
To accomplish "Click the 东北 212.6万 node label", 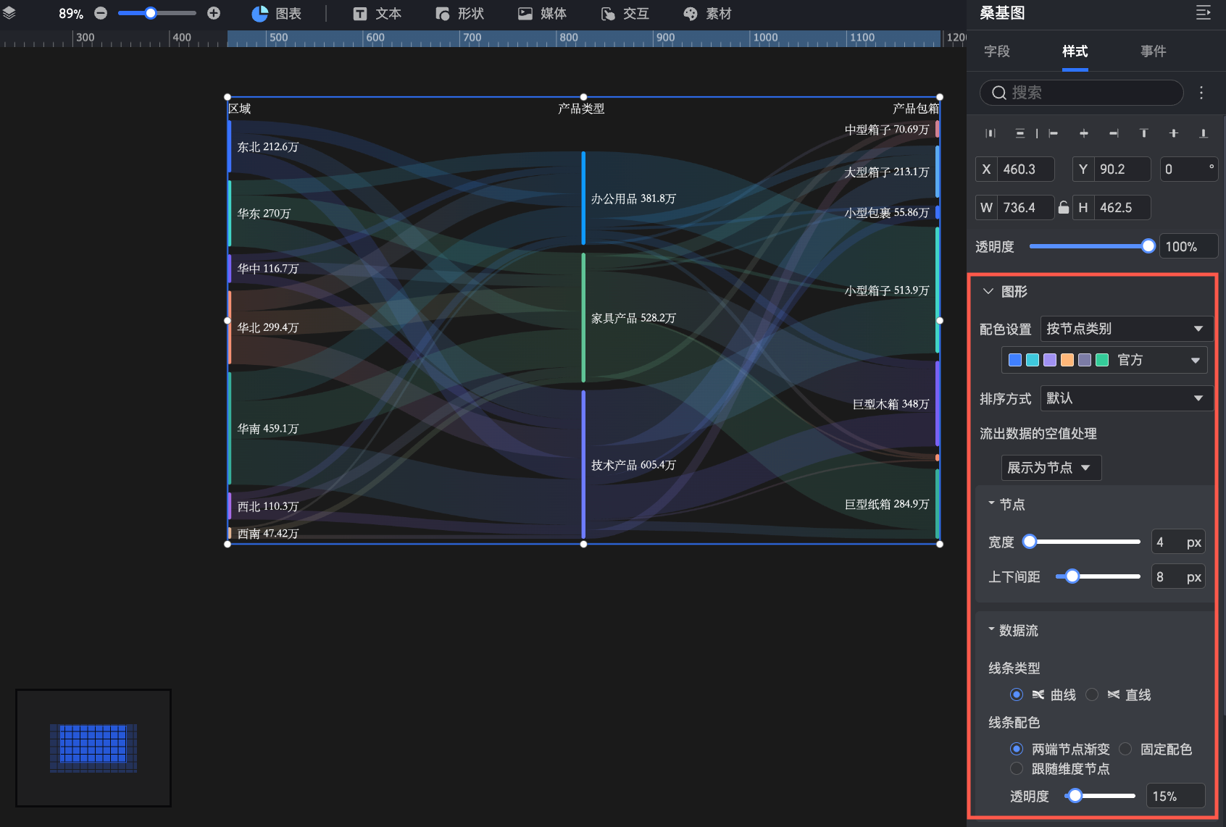I will point(268,147).
